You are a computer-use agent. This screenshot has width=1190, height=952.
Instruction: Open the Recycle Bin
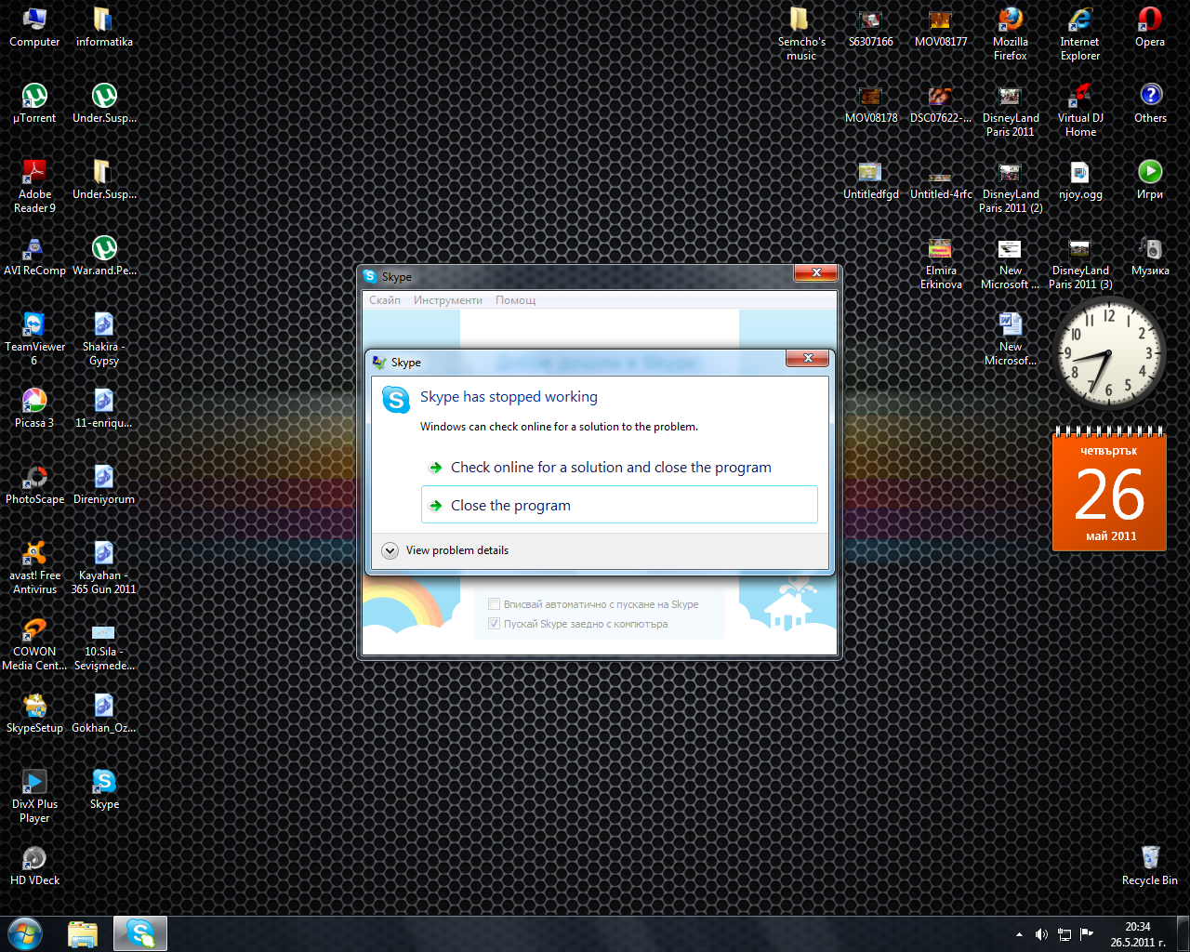tap(1150, 866)
